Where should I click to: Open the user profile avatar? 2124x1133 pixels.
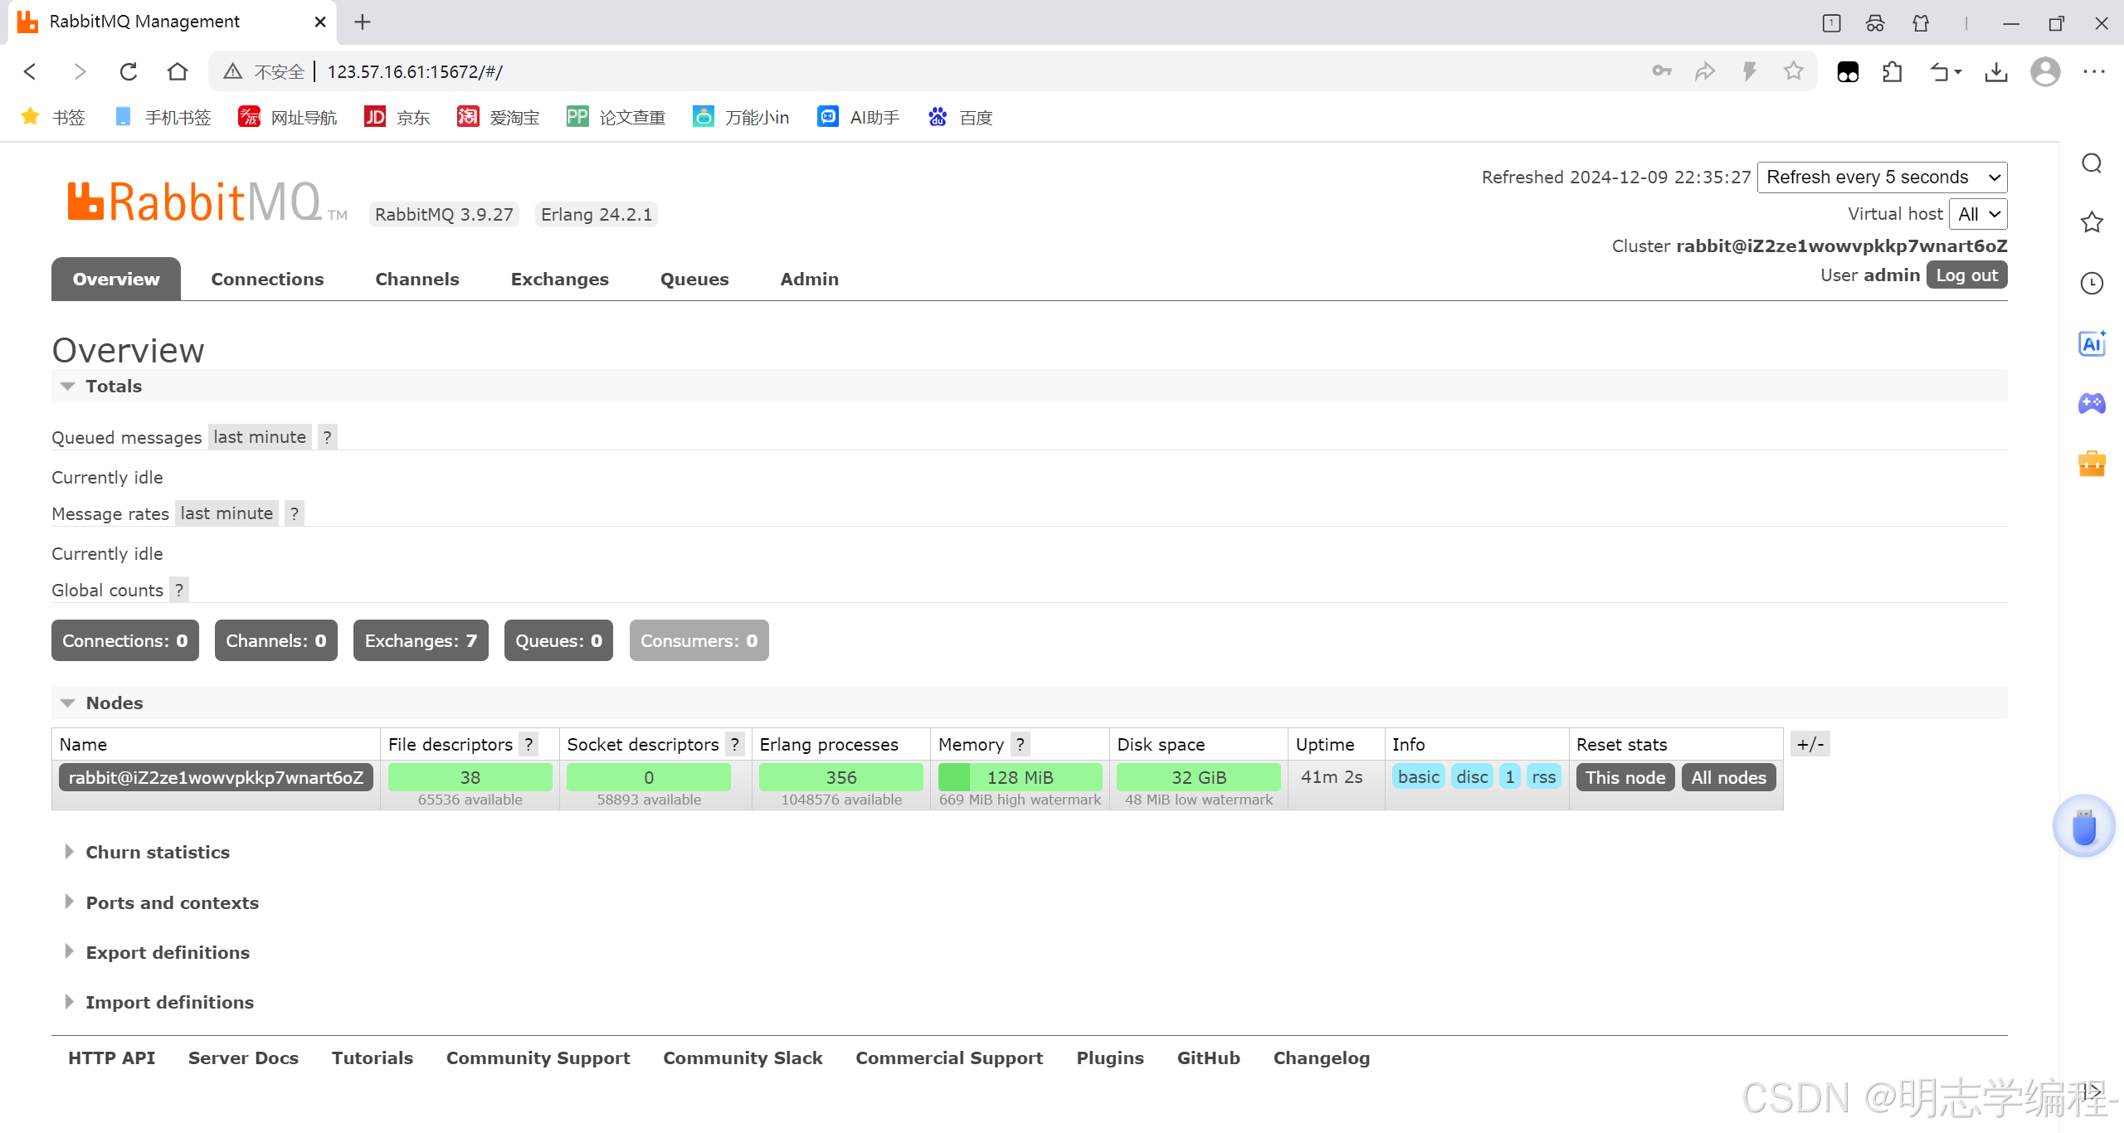tap(2045, 71)
